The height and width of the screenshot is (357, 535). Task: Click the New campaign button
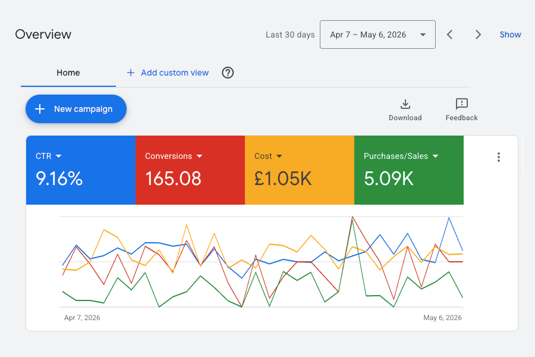(76, 109)
